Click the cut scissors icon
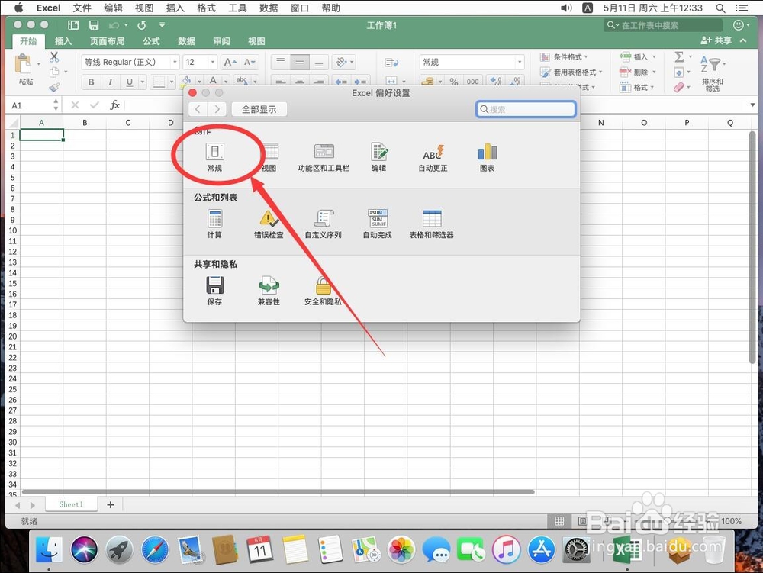 click(x=54, y=57)
